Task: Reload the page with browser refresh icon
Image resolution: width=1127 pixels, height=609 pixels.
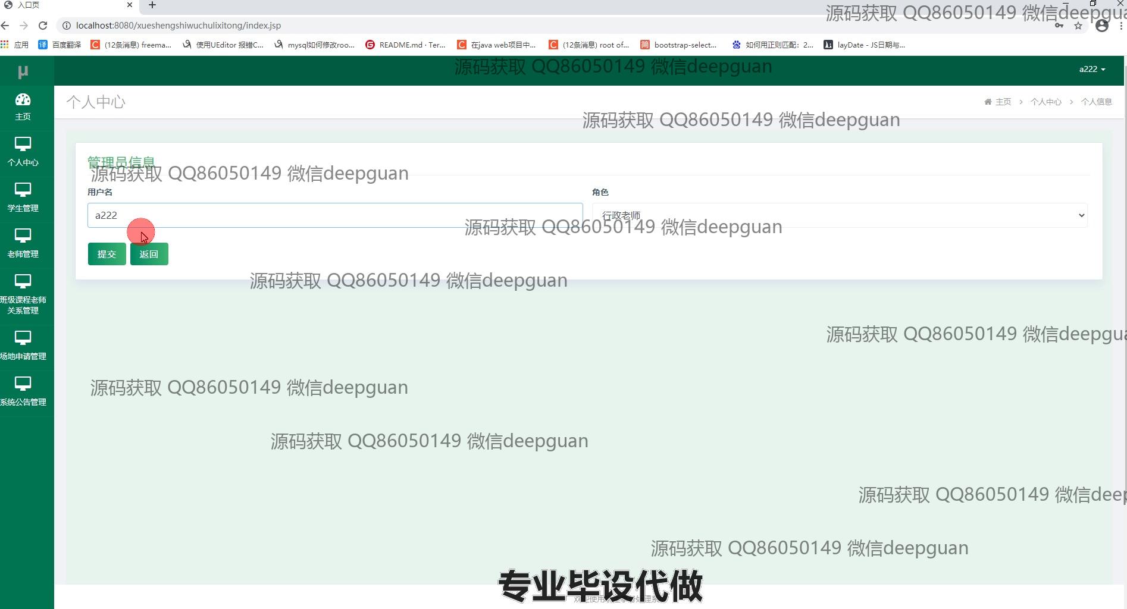Action: click(43, 26)
